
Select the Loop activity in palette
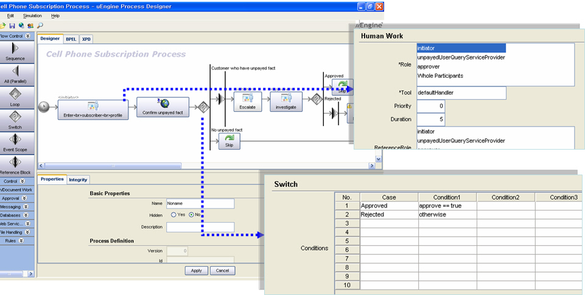tap(16, 97)
